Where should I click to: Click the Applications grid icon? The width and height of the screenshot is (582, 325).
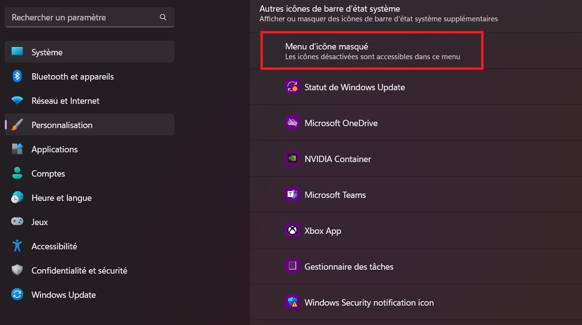click(17, 149)
